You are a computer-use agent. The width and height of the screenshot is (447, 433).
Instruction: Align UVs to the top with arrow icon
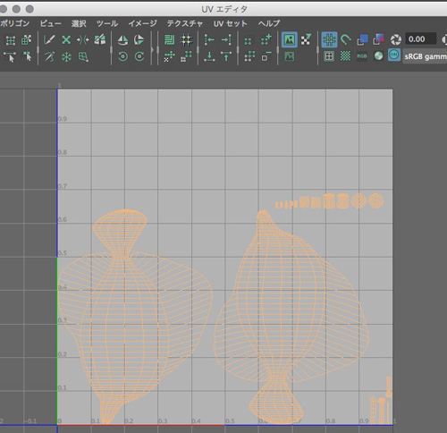tap(226, 56)
